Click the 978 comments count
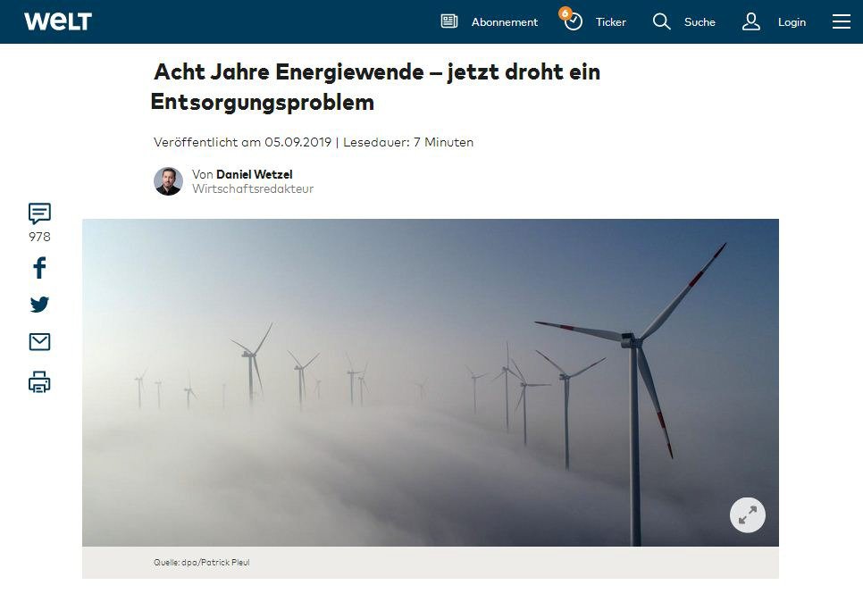 point(39,237)
